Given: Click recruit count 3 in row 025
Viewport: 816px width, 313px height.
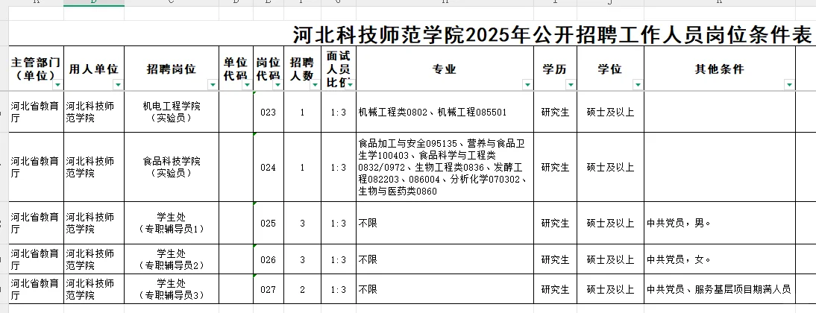Looking at the screenshot, I should [302, 223].
